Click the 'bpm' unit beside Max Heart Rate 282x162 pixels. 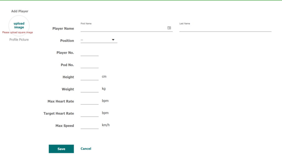105,101
